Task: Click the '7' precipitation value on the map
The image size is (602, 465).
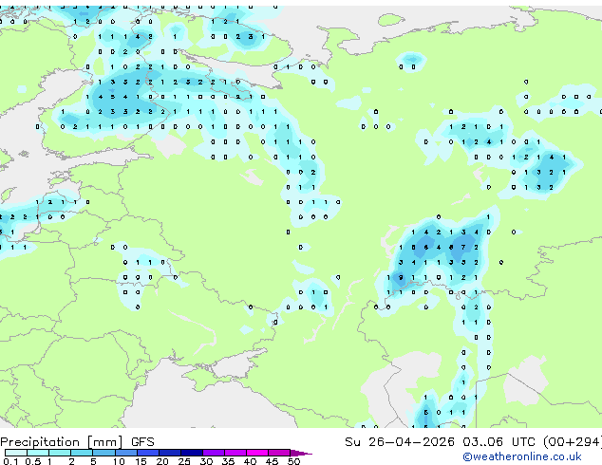Action: click(463, 247)
